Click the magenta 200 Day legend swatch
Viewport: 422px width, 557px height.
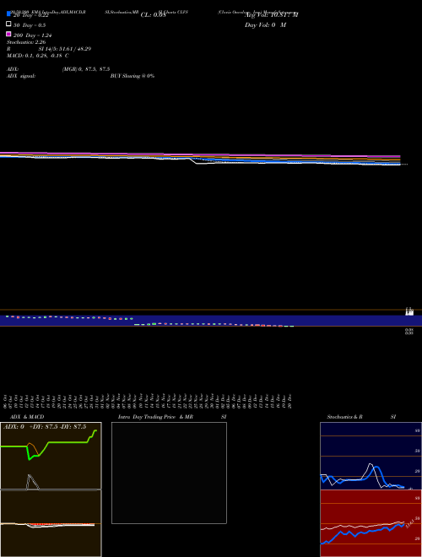pyautogui.click(x=8, y=34)
